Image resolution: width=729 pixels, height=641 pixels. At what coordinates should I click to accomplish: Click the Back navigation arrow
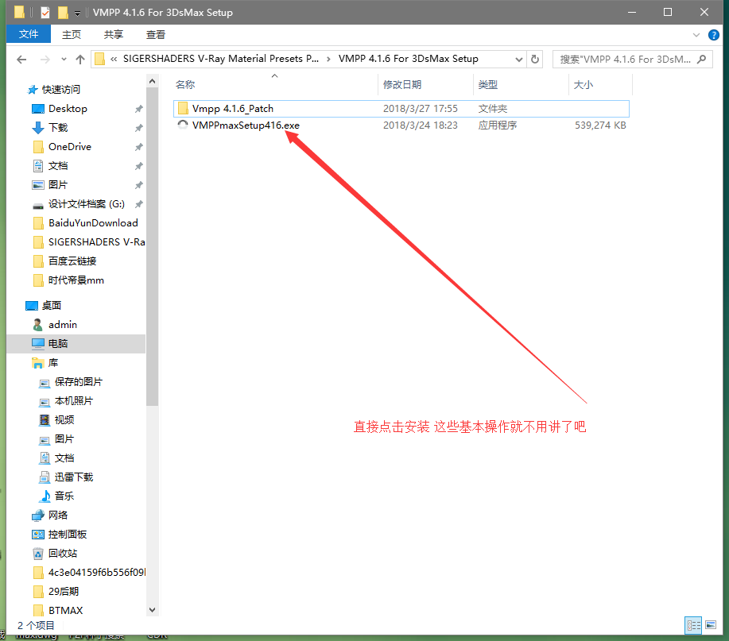[x=21, y=59]
